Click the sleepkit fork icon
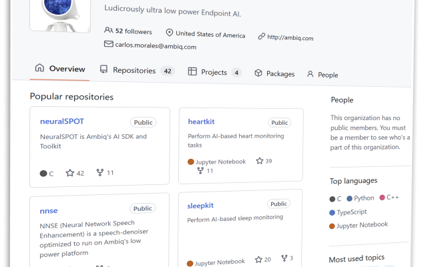434x267 pixels. tap(284, 258)
